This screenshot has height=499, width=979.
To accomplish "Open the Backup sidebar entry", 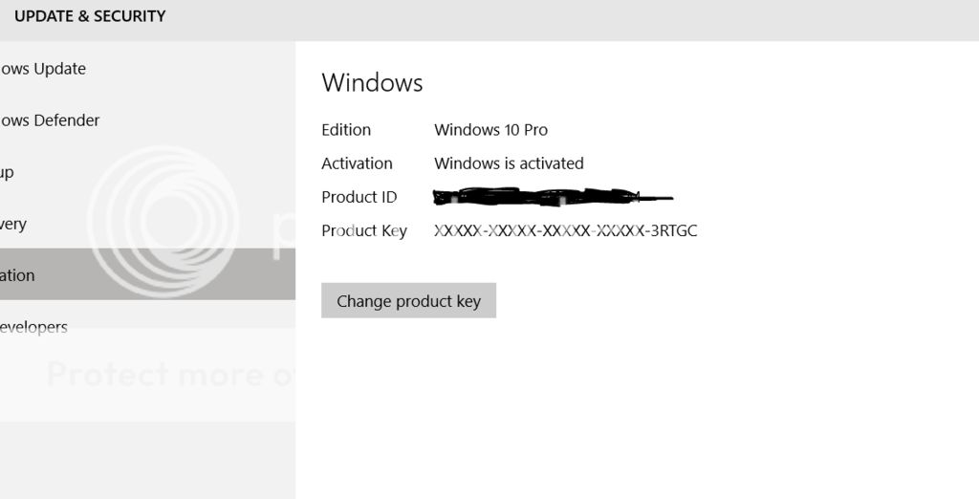I will point(8,172).
